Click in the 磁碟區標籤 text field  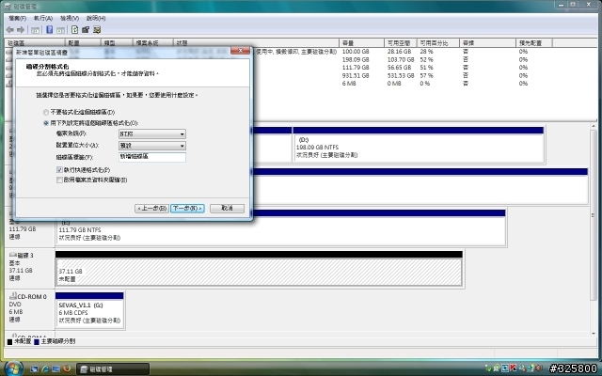[152, 157]
